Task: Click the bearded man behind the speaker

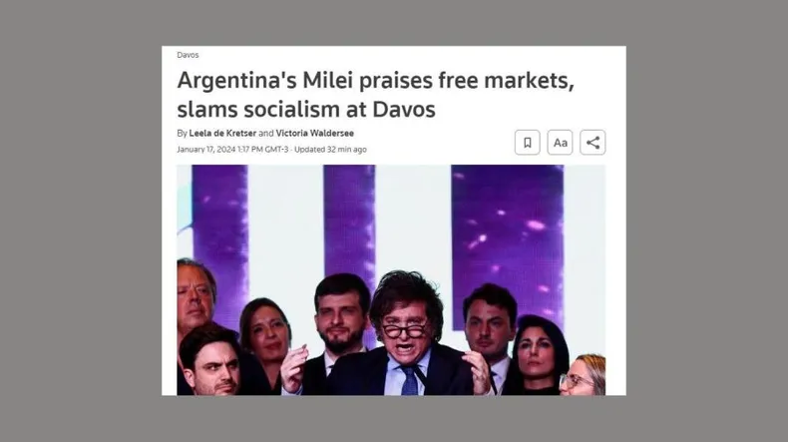Action: [x=342, y=317]
